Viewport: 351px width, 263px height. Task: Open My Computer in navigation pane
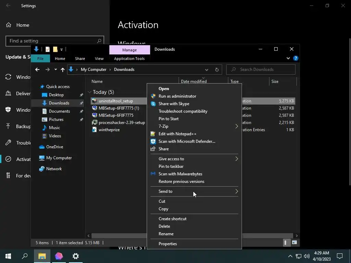[59, 158]
